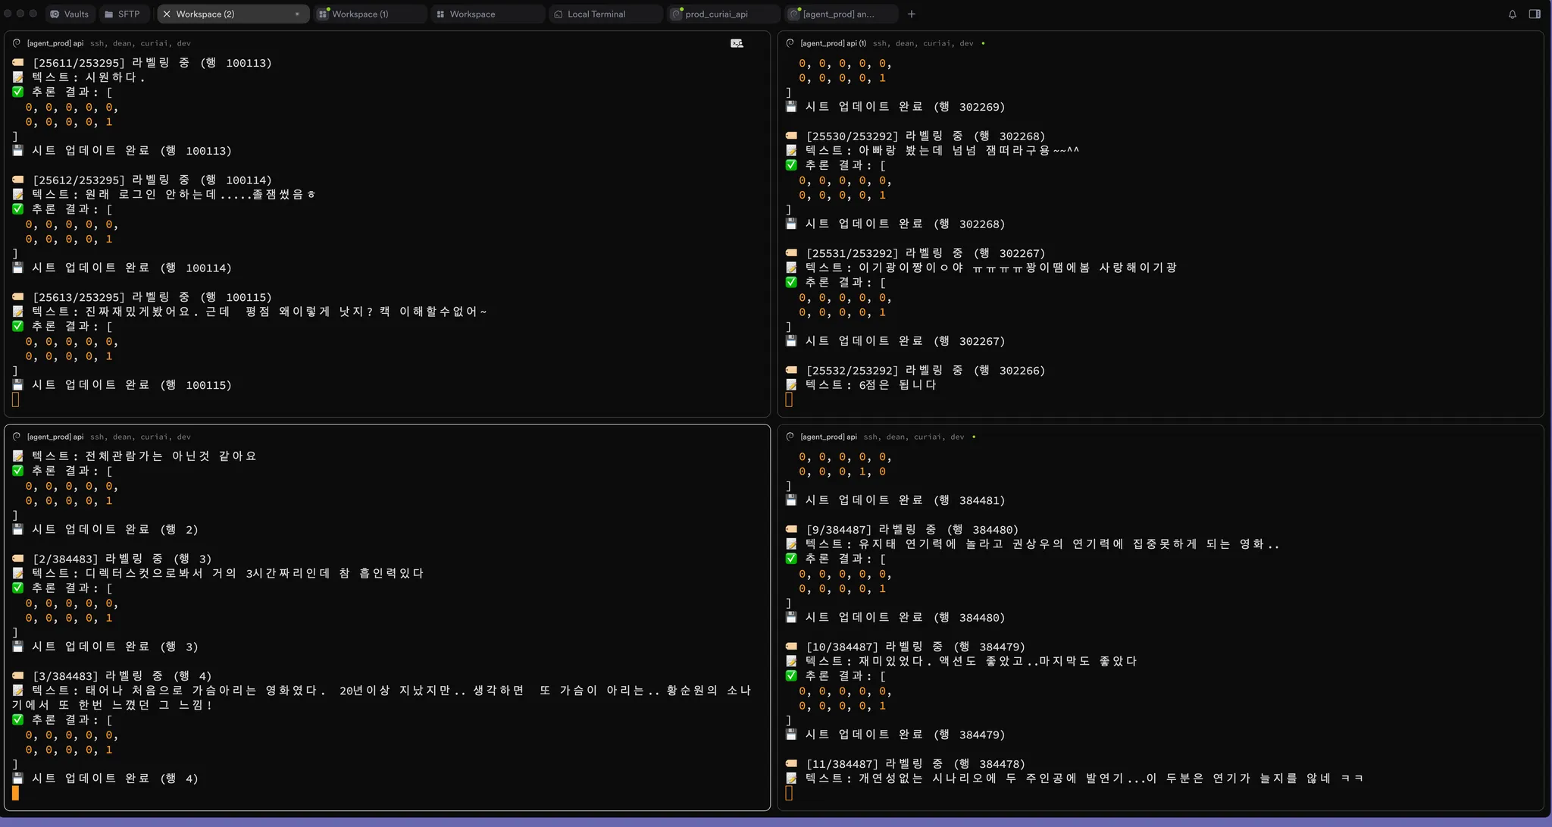
Task: Open the notifications bell
Action: pyautogui.click(x=1512, y=14)
